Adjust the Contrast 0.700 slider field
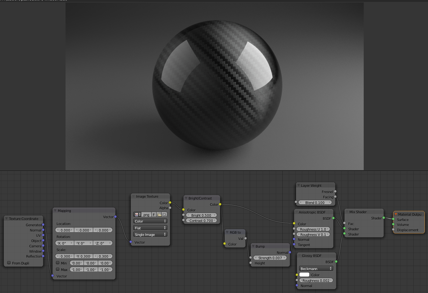The width and height of the screenshot is (428, 293). [x=202, y=220]
